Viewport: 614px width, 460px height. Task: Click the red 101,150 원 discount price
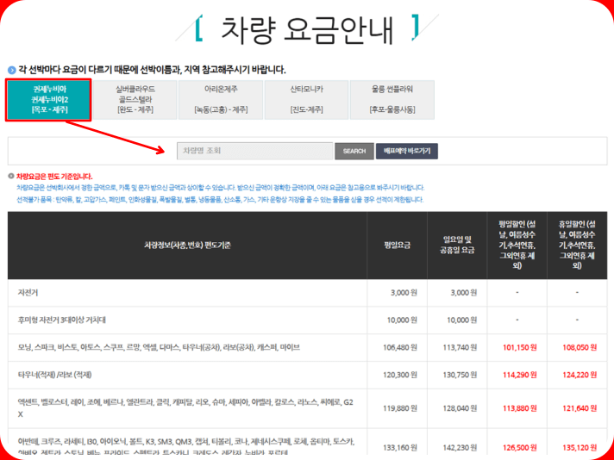(x=520, y=347)
